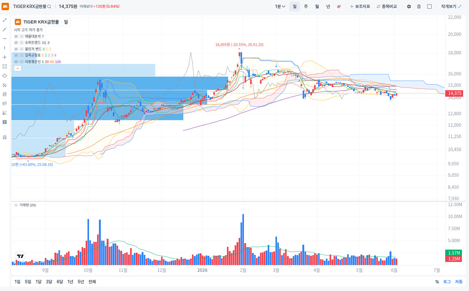Select the trend line drawing tool
The height and width of the screenshot is (291, 469).
(x=5, y=20)
